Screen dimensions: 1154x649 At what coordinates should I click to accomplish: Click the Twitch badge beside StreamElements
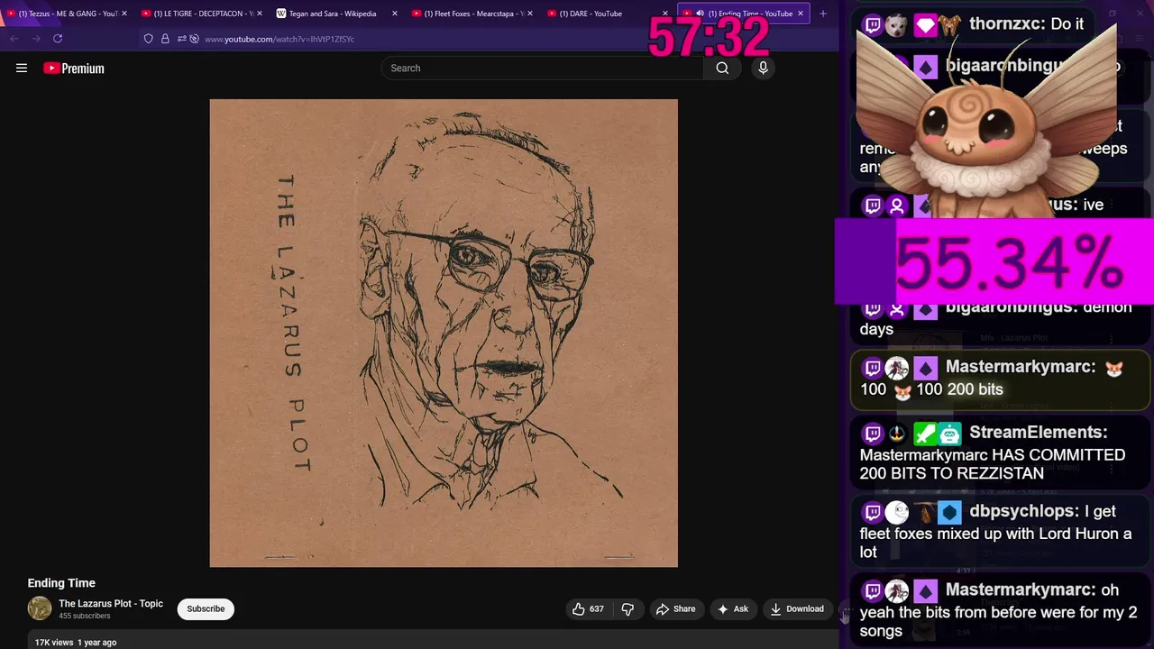[x=873, y=434]
